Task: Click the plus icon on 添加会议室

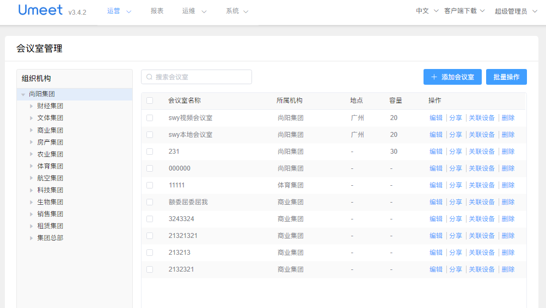Action: pyautogui.click(x=434, y=77)
